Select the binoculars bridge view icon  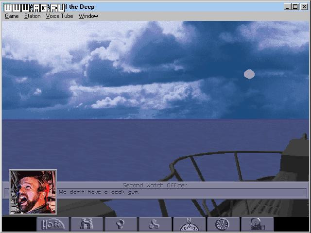coord(87,224)
